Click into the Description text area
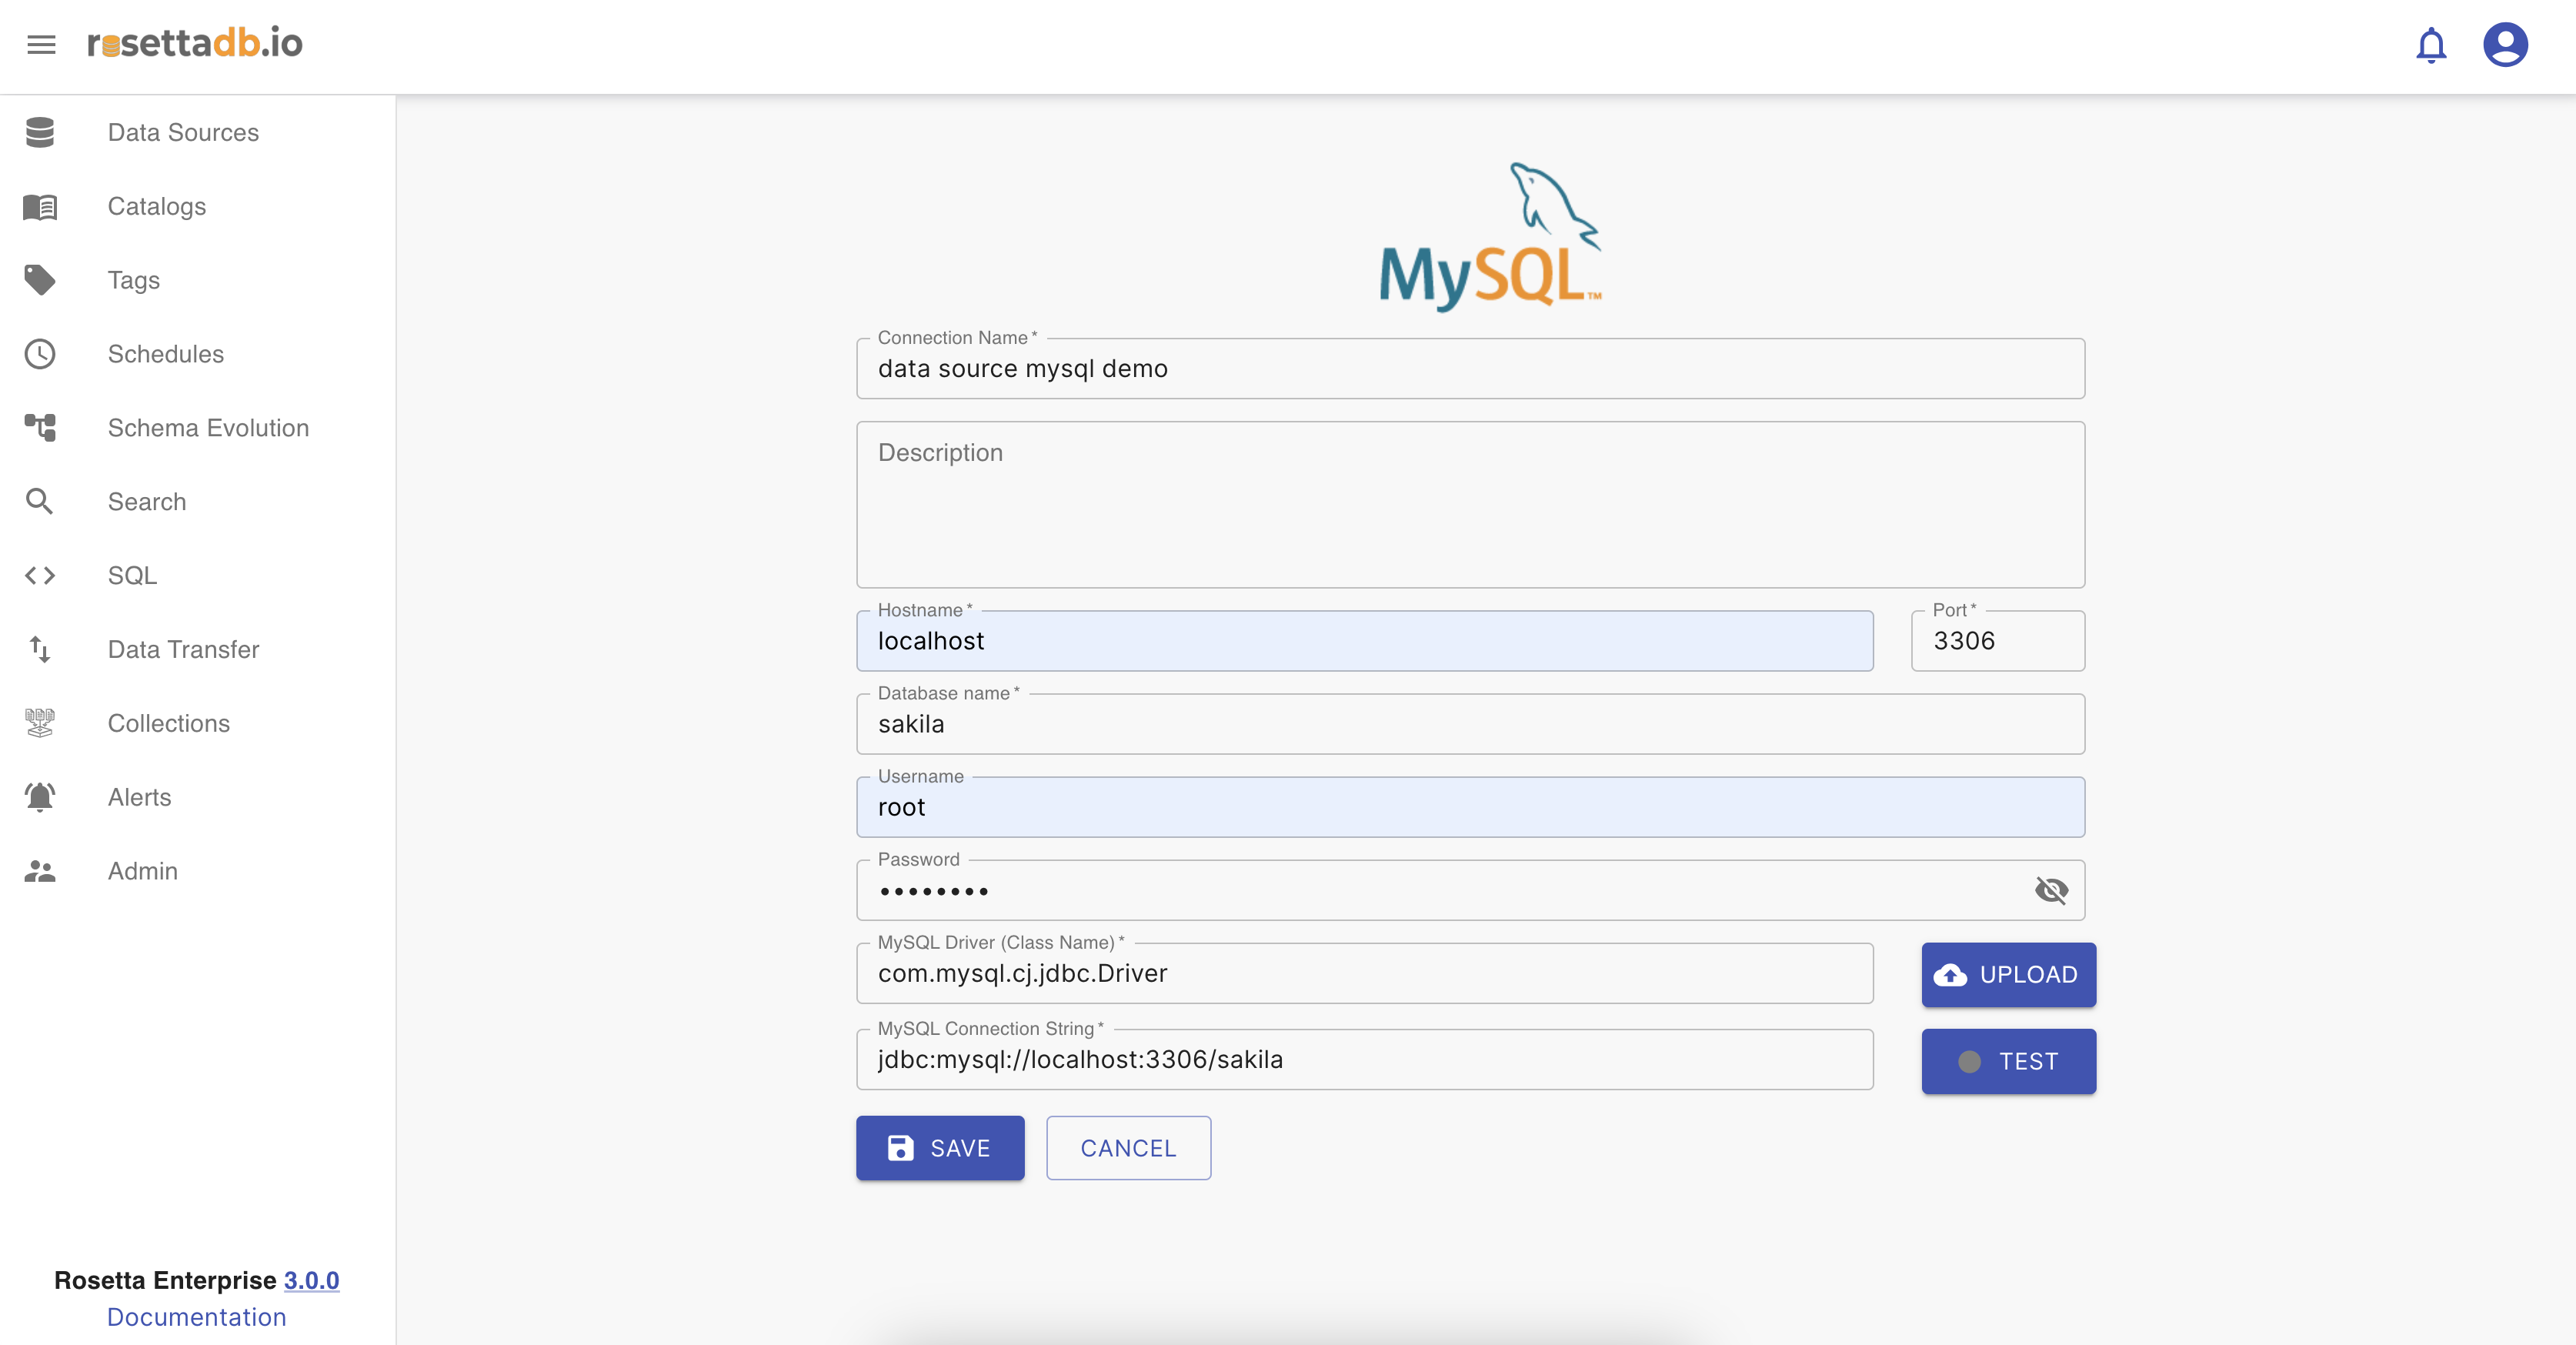 coord(1470,505)
